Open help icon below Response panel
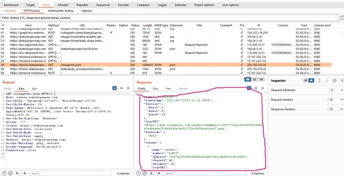The height and width of the screenshot is (176, 344). (138, 173)
